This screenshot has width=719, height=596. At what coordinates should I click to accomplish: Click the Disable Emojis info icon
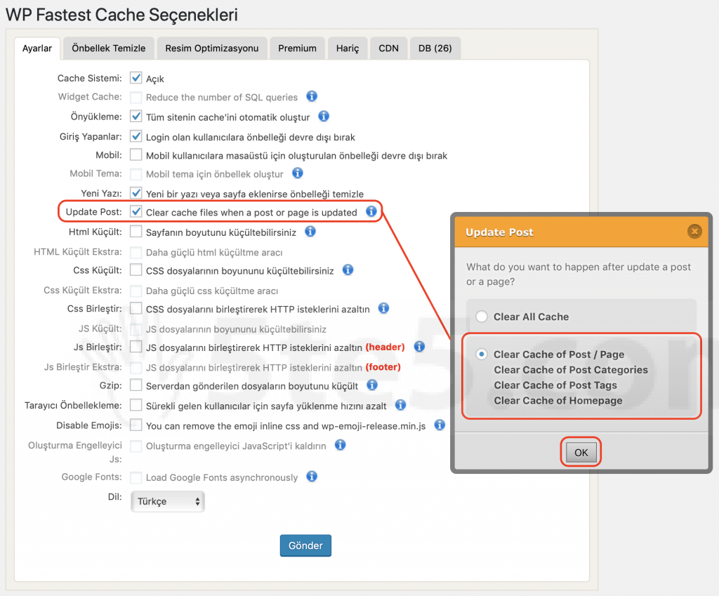coord(439,424)
